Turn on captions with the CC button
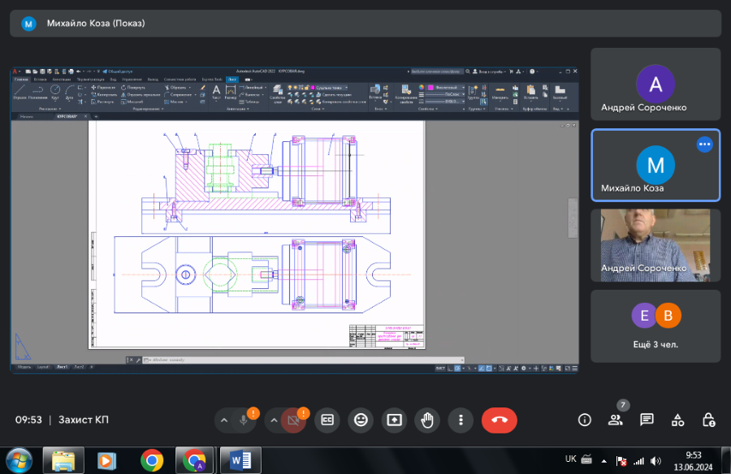The image size is (731, 474). click(x=327, y=420)
